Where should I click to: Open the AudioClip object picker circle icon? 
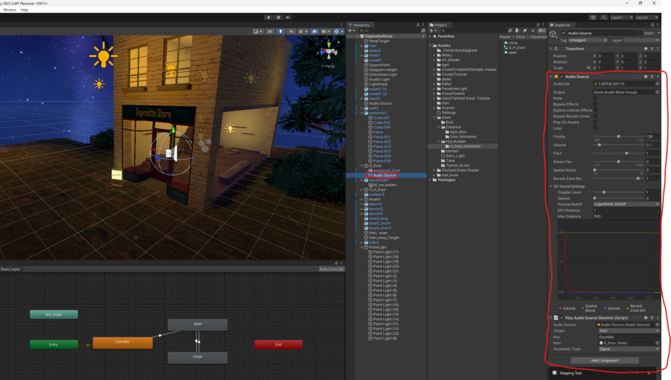(x=657, y=84)
